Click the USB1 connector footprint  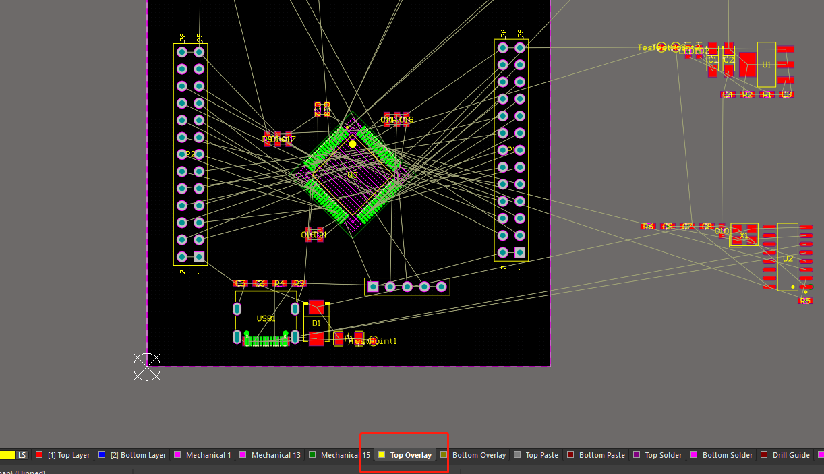click(x=266, y=317)
